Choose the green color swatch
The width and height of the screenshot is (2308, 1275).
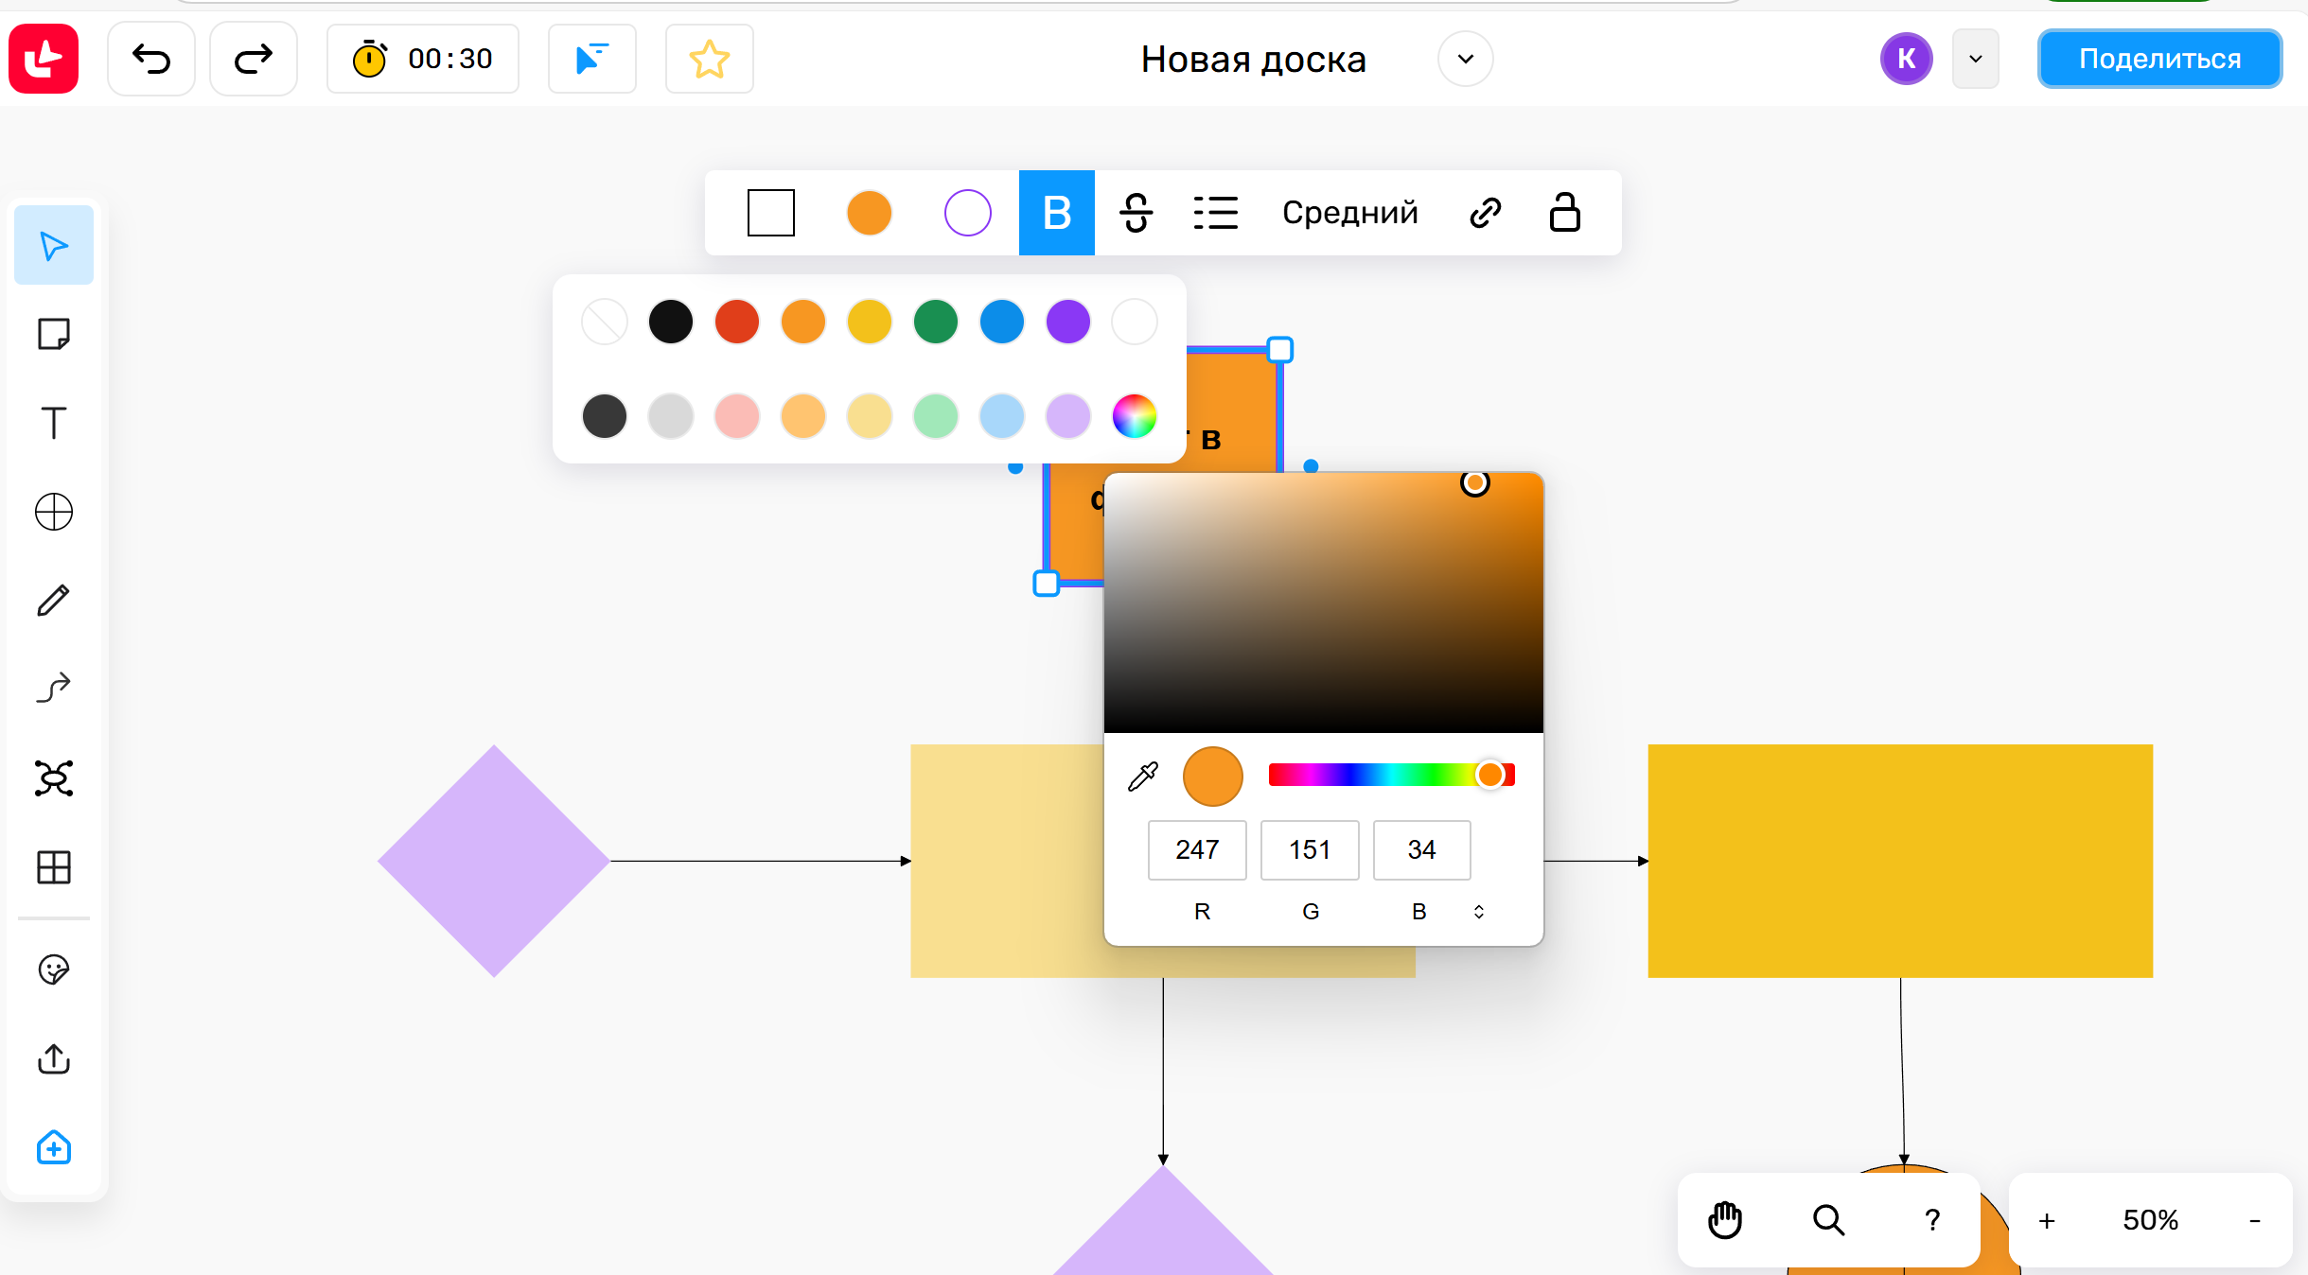(936, 322)
